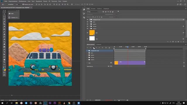Expand the 'облака' group in the timeline

pos(87,57)
